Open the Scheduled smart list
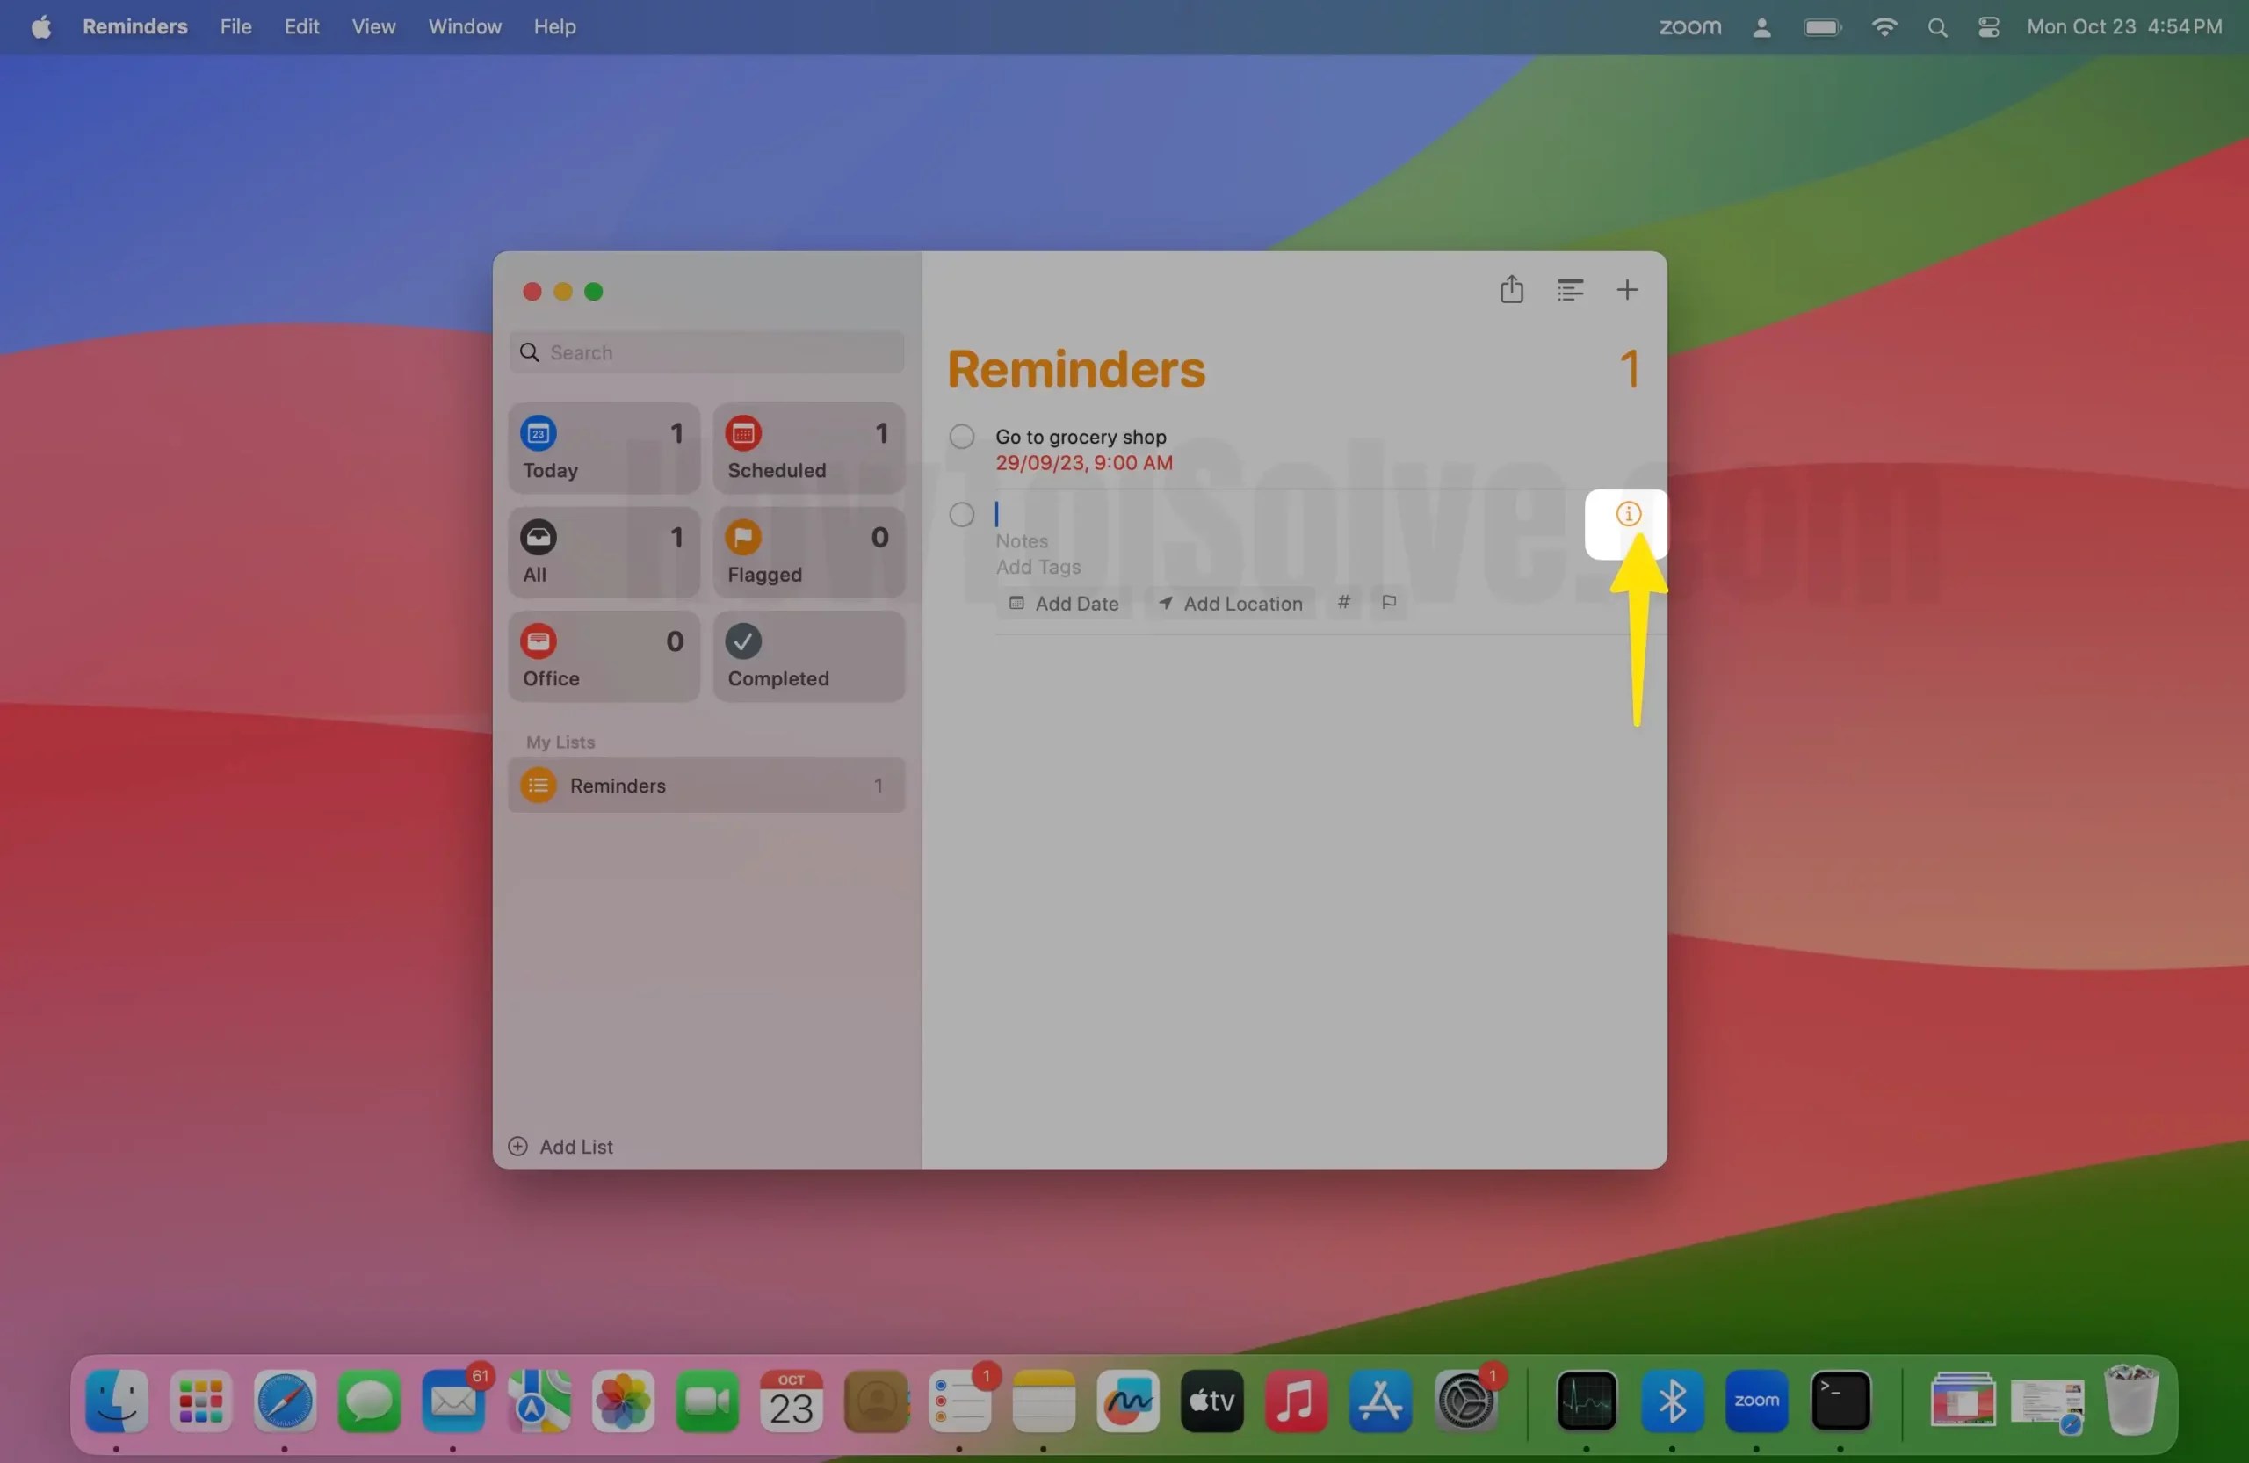2249x1463 pixels. (808, 447)
